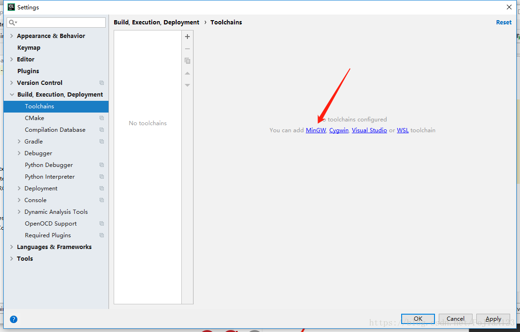
Task: Click the copy toolchain icon
Action: click(x=187, y=60)
